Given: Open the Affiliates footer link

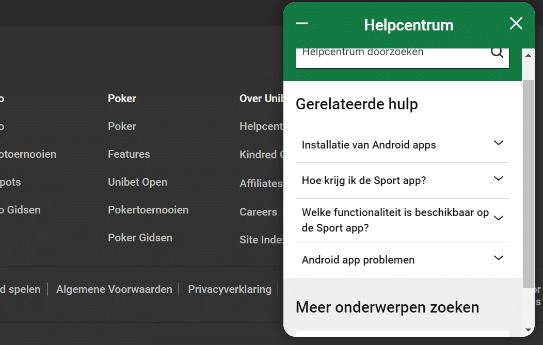Looking at the screenshot, I should point(261,184).
